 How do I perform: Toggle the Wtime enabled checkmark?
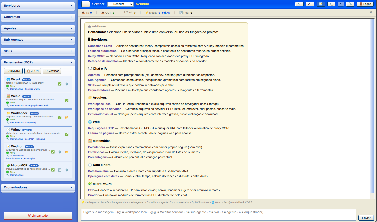point(67,134)
